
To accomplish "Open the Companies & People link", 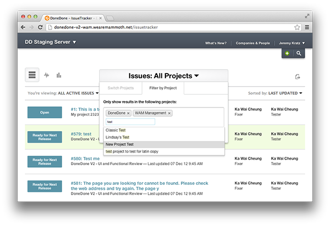I will [x=252, y=43].
